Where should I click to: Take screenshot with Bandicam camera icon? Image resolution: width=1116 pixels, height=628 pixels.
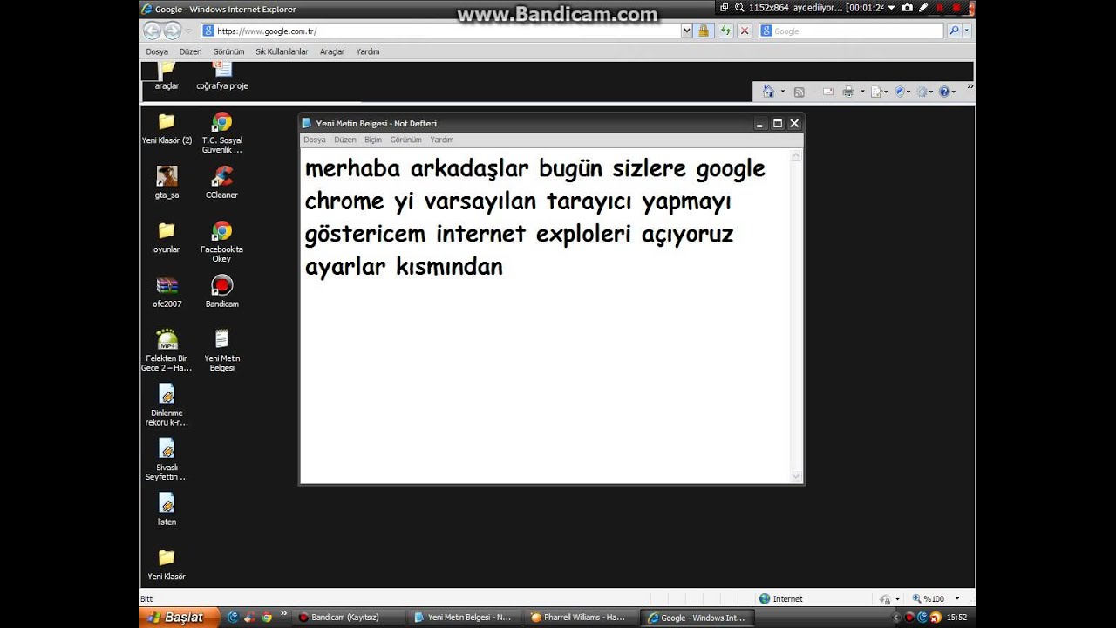[x=908, y=8]
